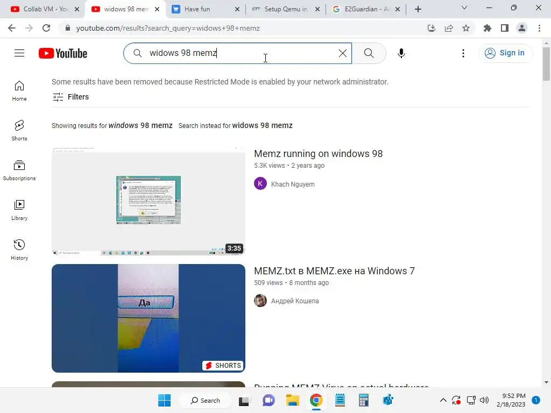Screen dimensions: 551x413
Task: Open File Explorer from taskbar
Action: point(292,400)
